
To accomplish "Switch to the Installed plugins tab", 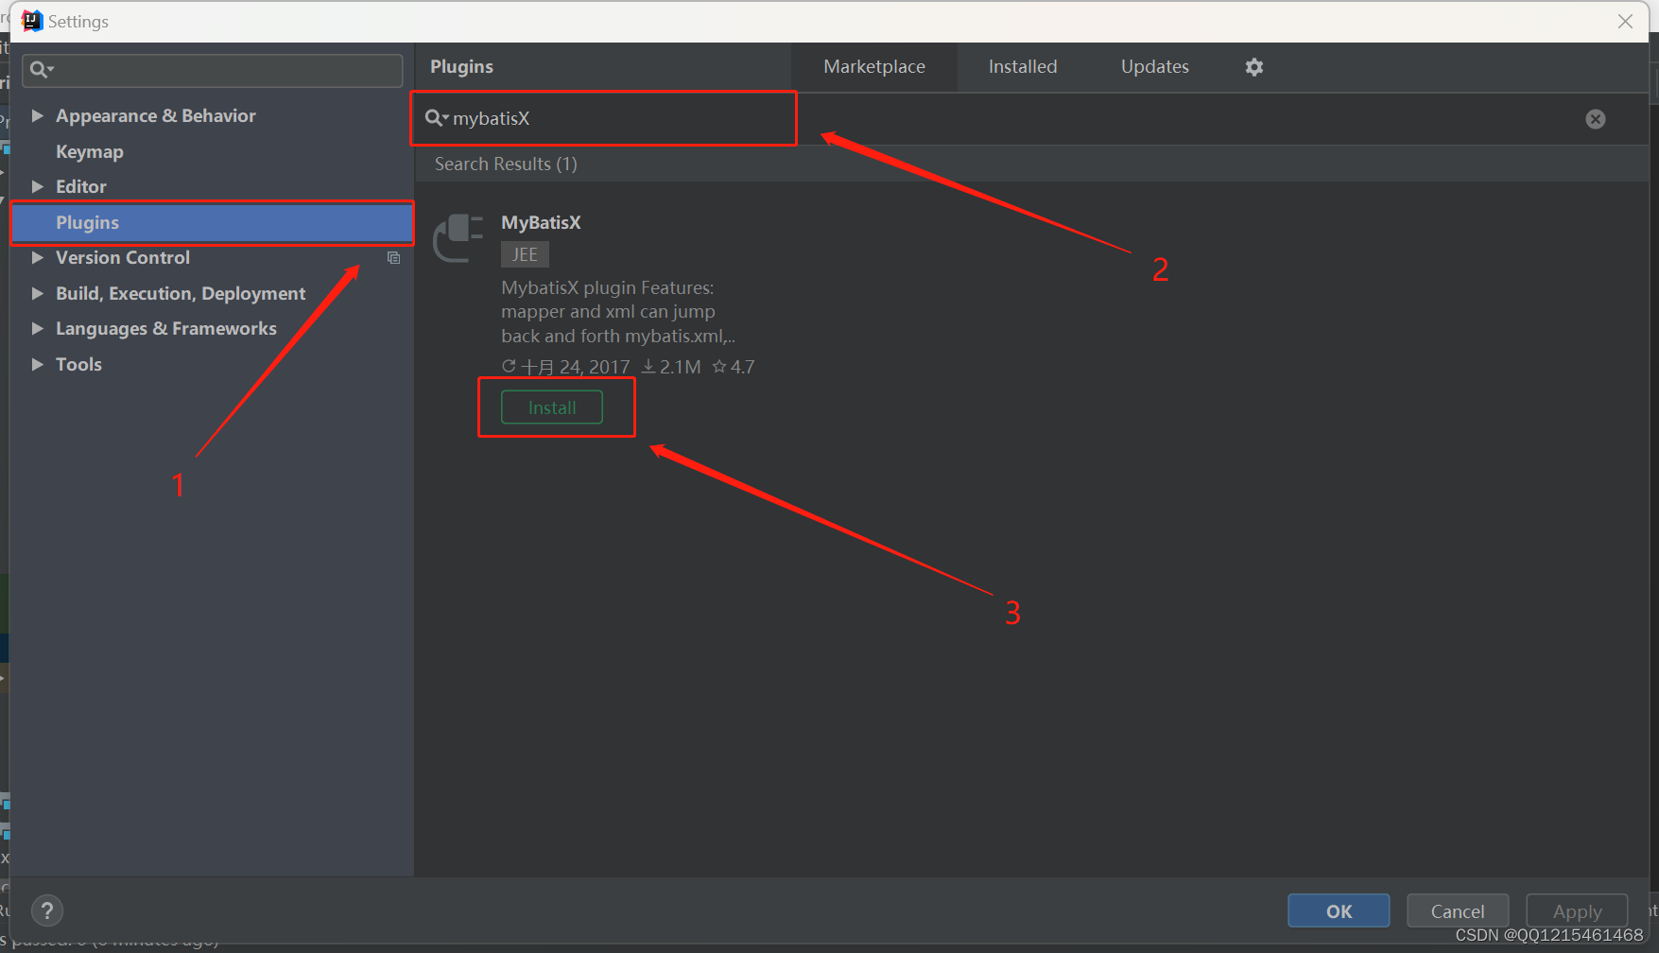I will (x=1023, y=67).
